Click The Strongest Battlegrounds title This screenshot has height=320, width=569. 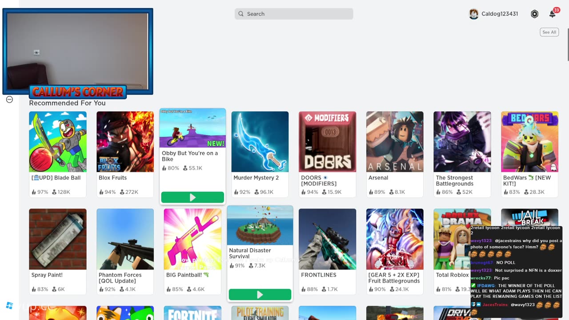pyautogui.click(x=454, y=180)
